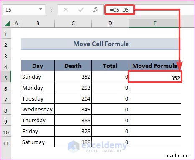The image size is (195, 160).
Task: Select Total value 0 in Wednesday row
Action: [110, 109]
